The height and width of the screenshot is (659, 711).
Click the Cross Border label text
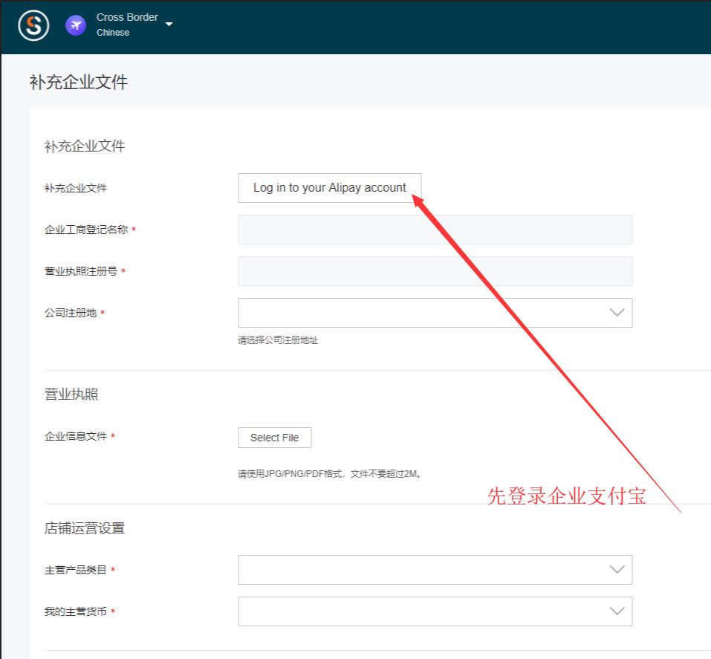click(x=127, y=17)
